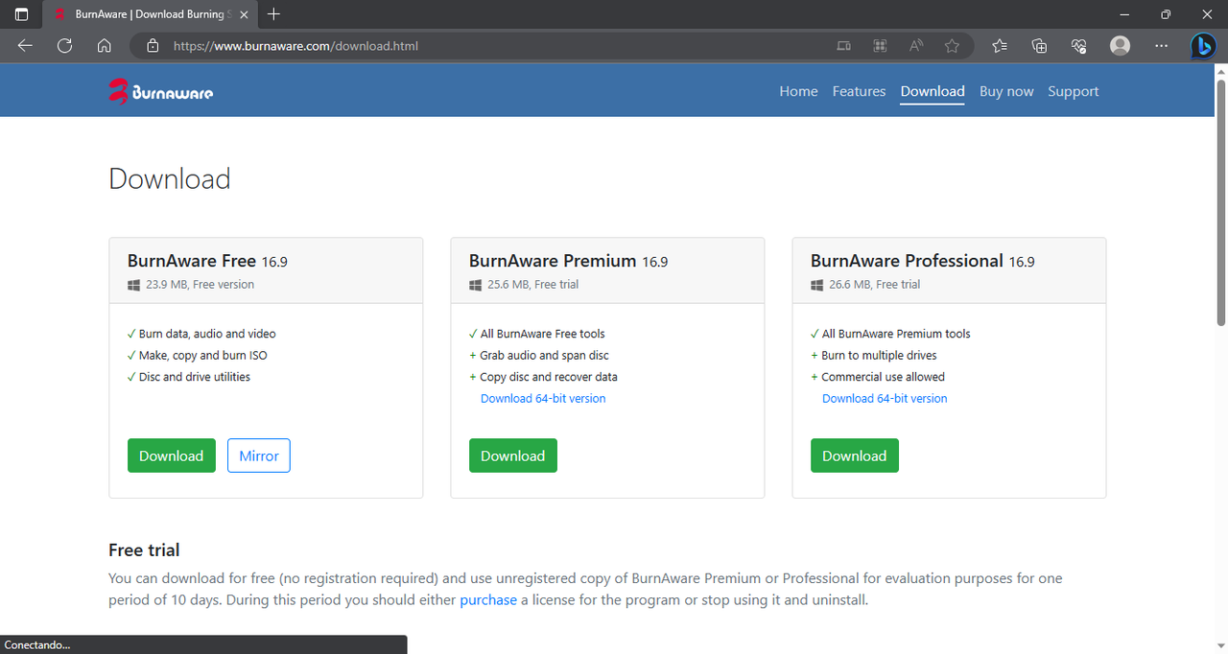
Task: Click 'Grab audio and span disc' feature
Action: pos(545,355)
